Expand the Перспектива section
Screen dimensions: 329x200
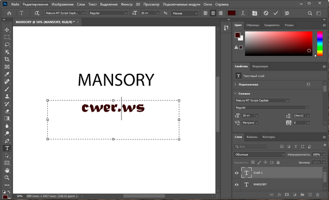point(235,85)
